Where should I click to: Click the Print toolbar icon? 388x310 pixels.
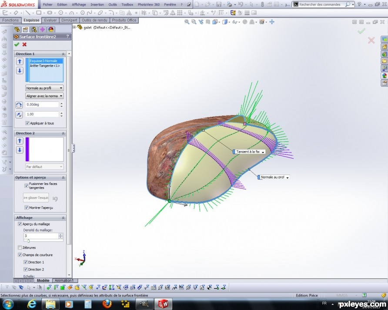coord(229,4)
